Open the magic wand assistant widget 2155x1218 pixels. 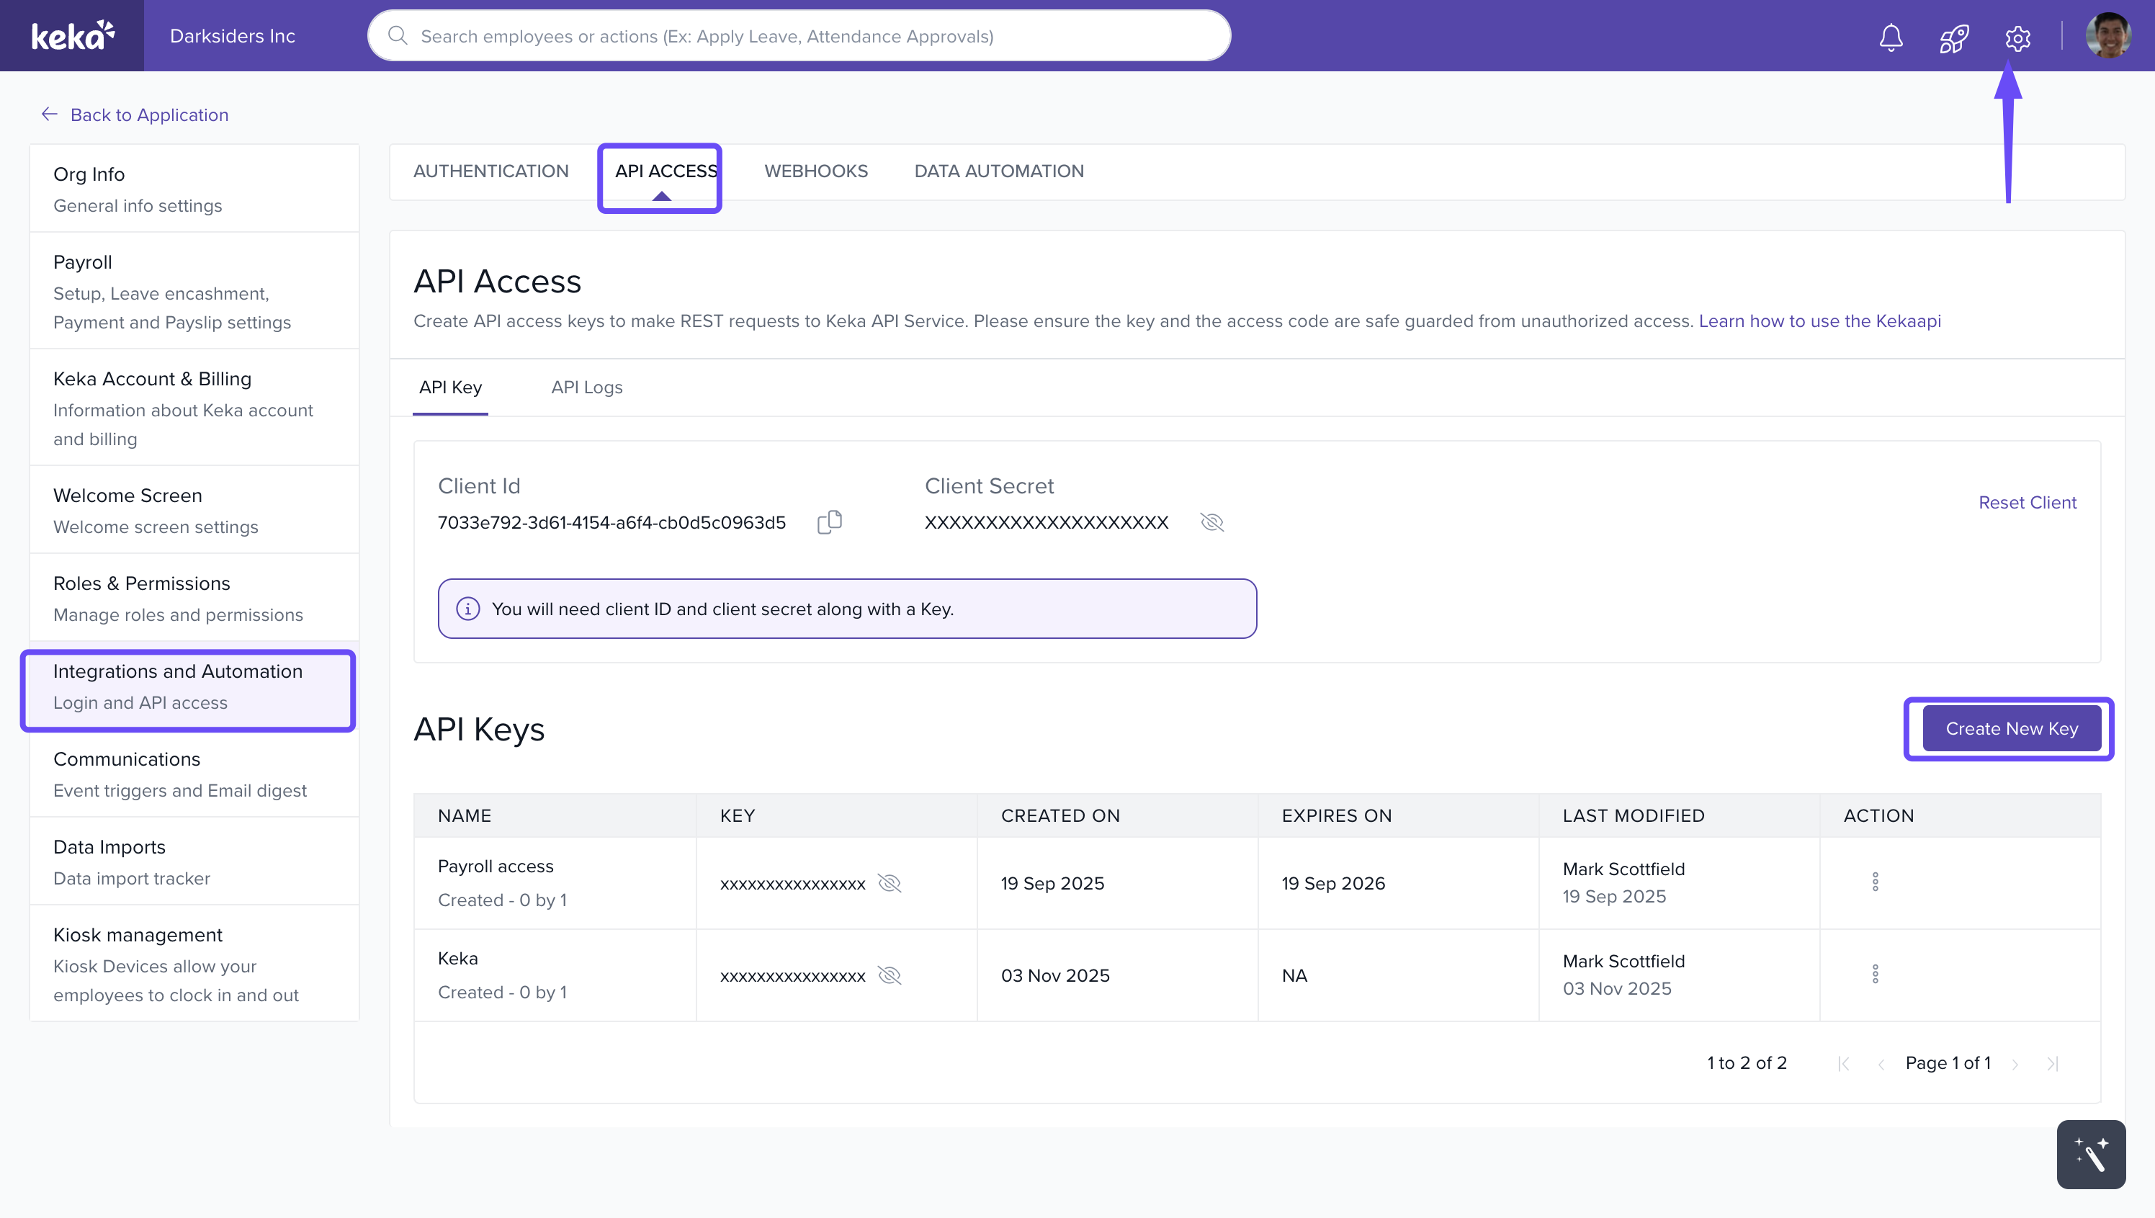tap(2091, 1155)
